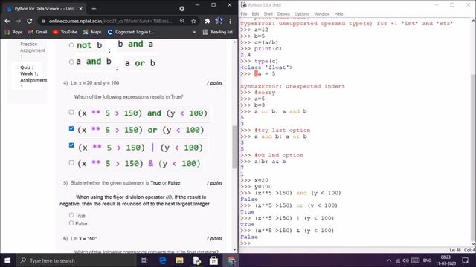Go back in the Chrome browser
This screenshot has height=267, width=476.
7,21
